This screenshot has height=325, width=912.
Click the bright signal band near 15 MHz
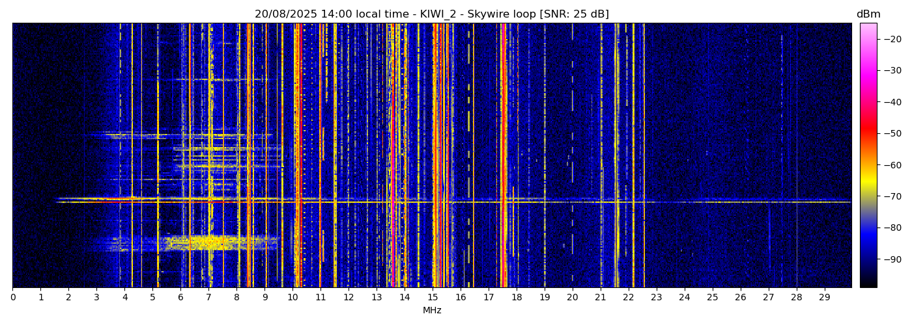coord(435,130)
